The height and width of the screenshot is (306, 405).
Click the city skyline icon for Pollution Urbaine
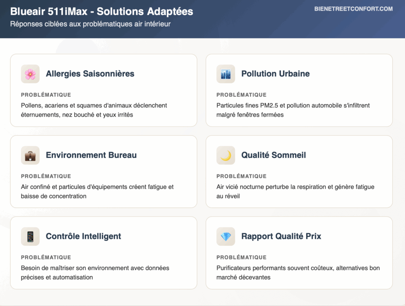click(226, 74)
